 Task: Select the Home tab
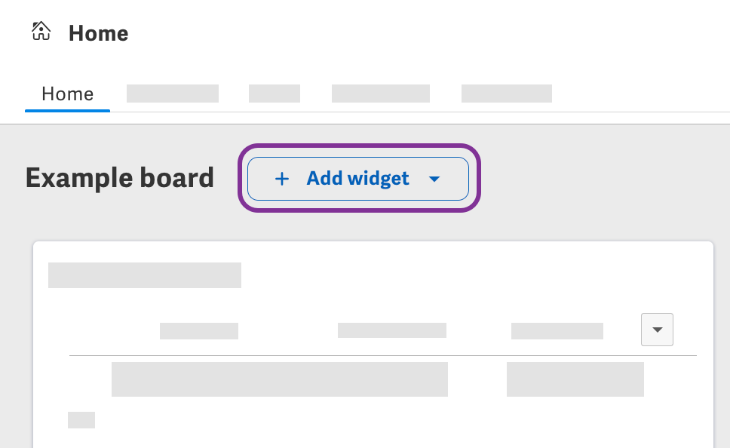pos(67,94)
